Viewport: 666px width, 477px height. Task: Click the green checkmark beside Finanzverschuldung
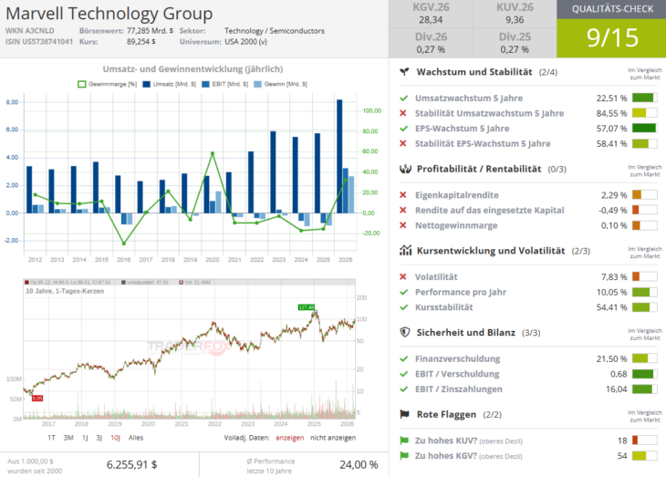pos(404,358)
